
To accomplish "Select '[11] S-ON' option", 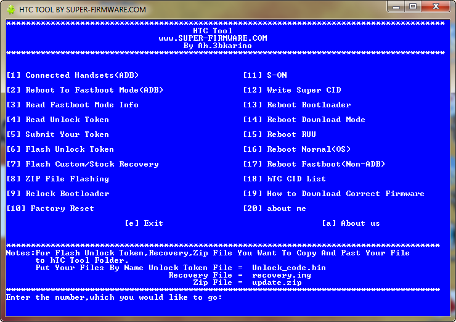I will click(265, 75).
